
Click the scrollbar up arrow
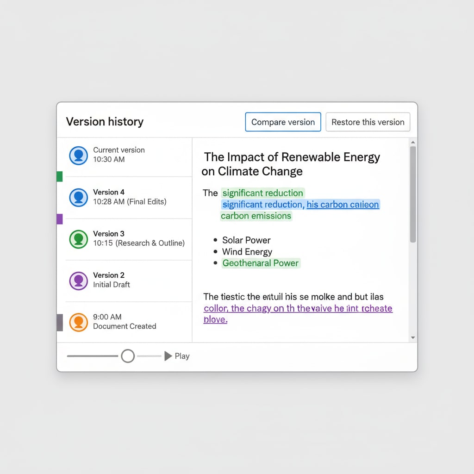click(x=413, y=142)
